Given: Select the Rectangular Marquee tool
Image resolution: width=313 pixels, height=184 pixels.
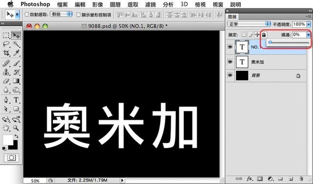Looking at the screenshot, I should [6, 36].
